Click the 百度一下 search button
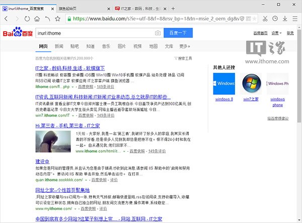 (178, 33)
